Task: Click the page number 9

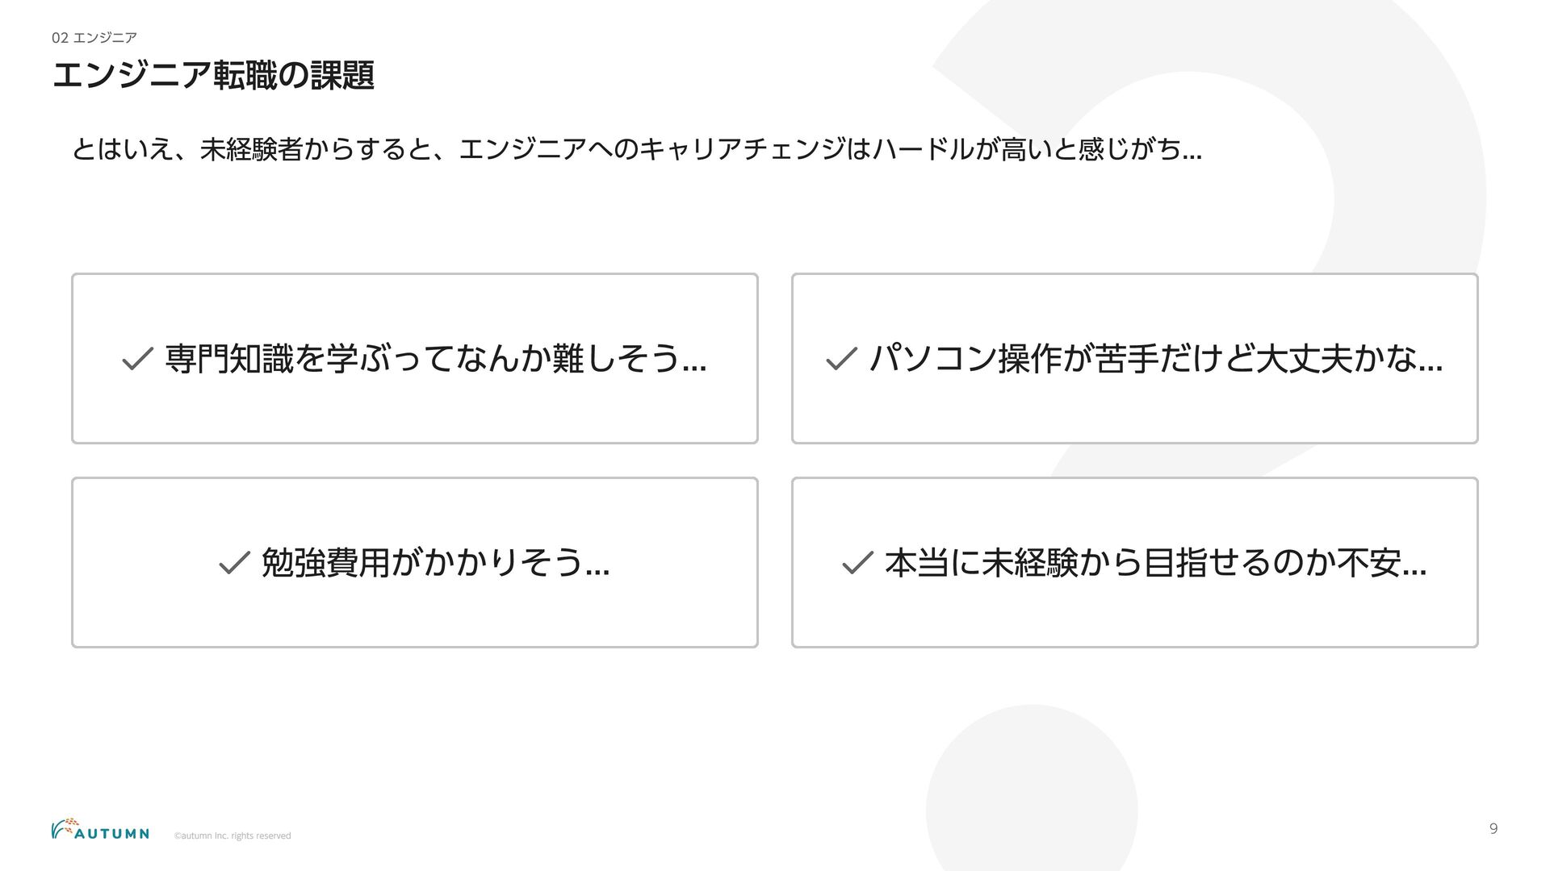Action: pos(1493,828)
